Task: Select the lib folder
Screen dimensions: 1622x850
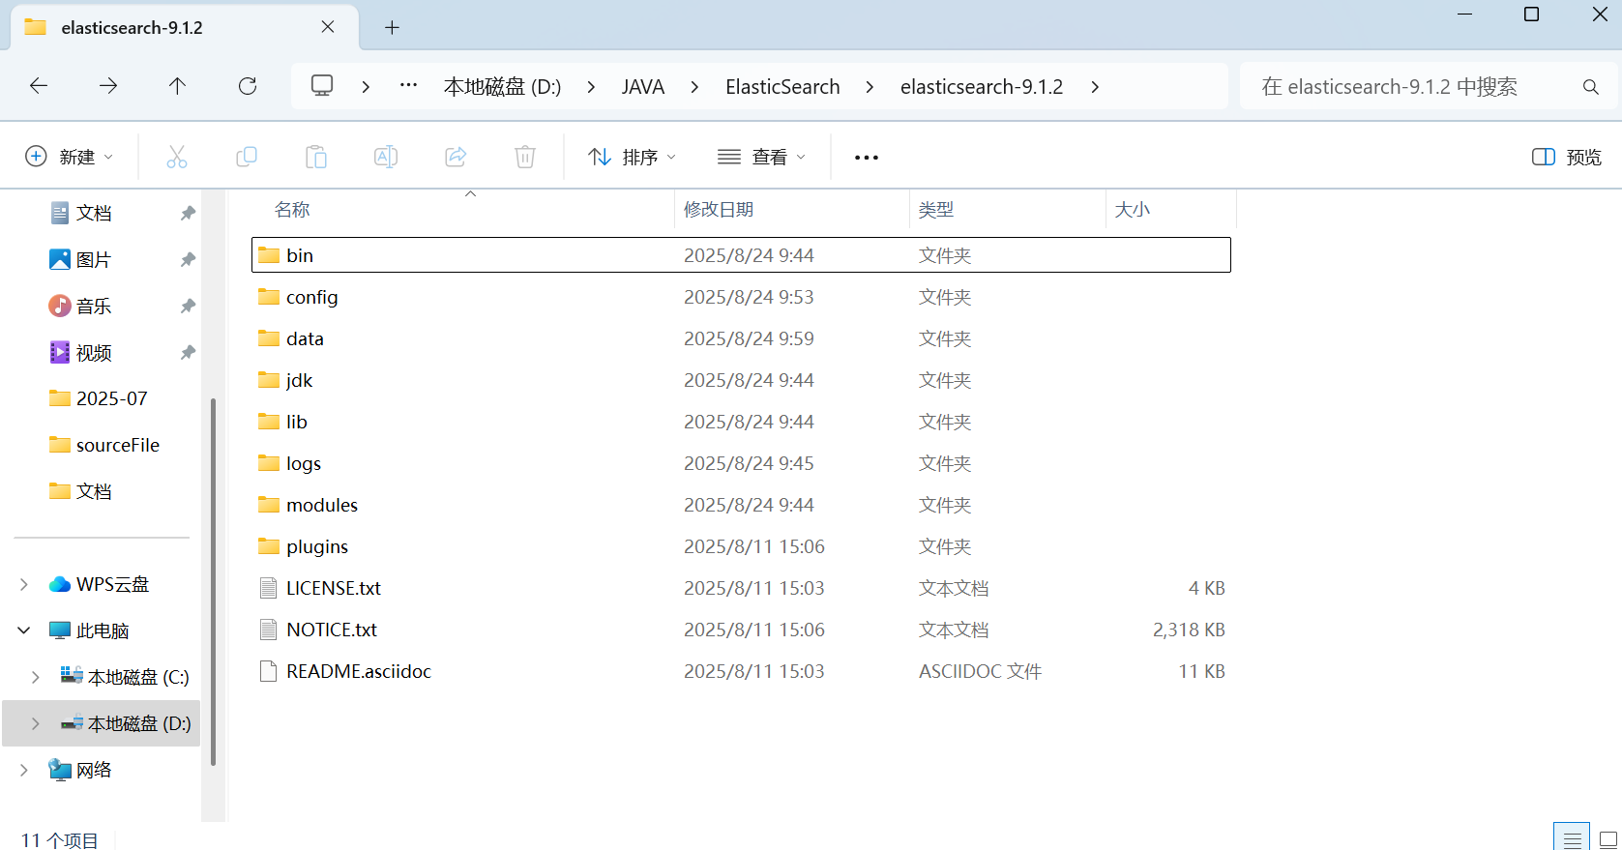Action: click(x=741, y=422)
